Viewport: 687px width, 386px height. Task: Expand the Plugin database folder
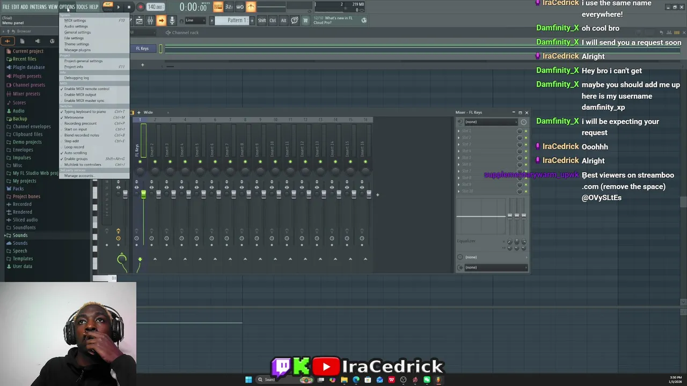pos(28,68)
